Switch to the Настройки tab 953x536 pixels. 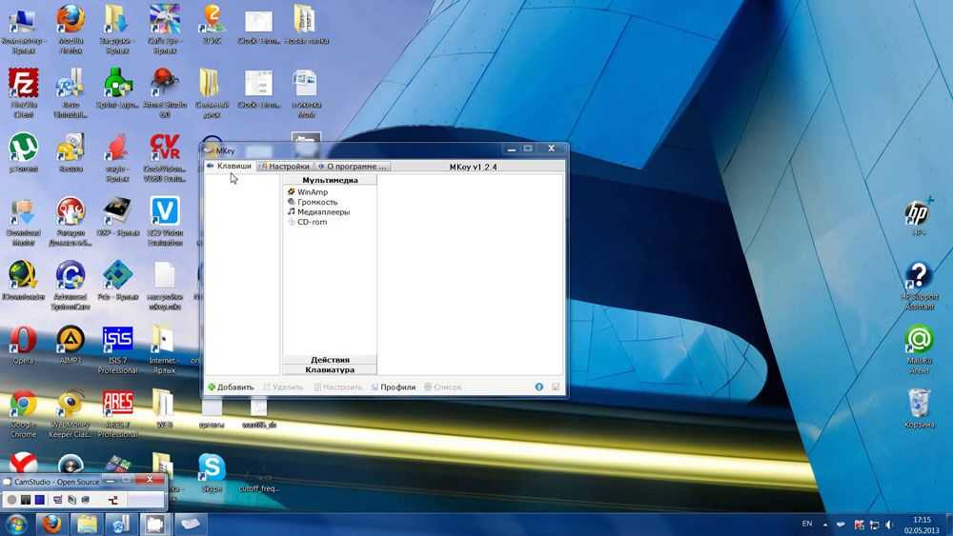(284, 167)
